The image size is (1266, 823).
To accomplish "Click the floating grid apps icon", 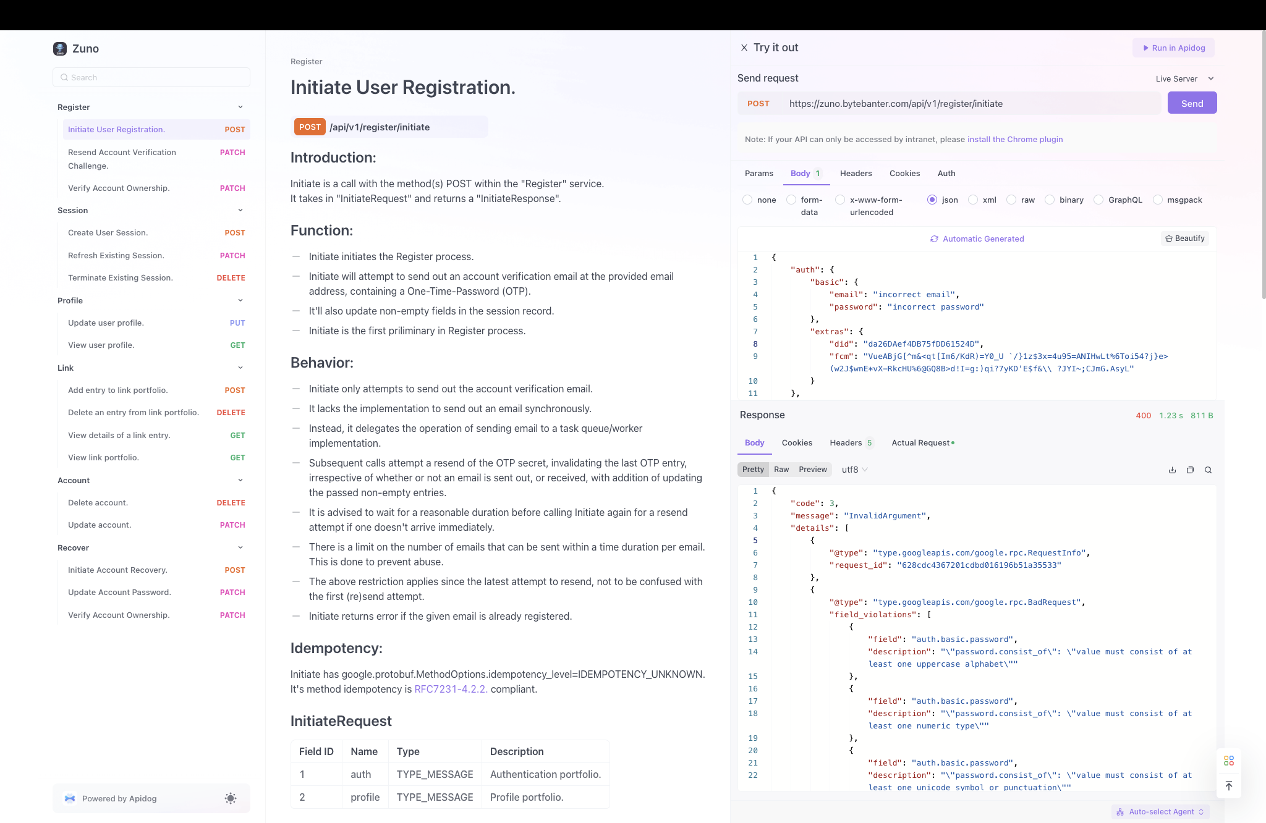I will [1229, 761].
